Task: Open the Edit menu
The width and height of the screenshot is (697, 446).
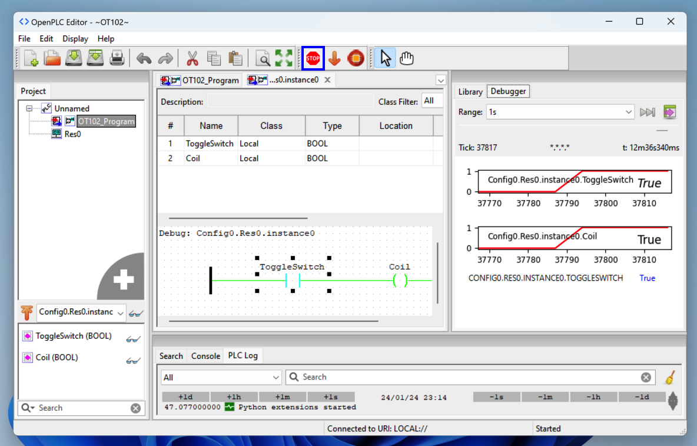Action: pos(47,39)
